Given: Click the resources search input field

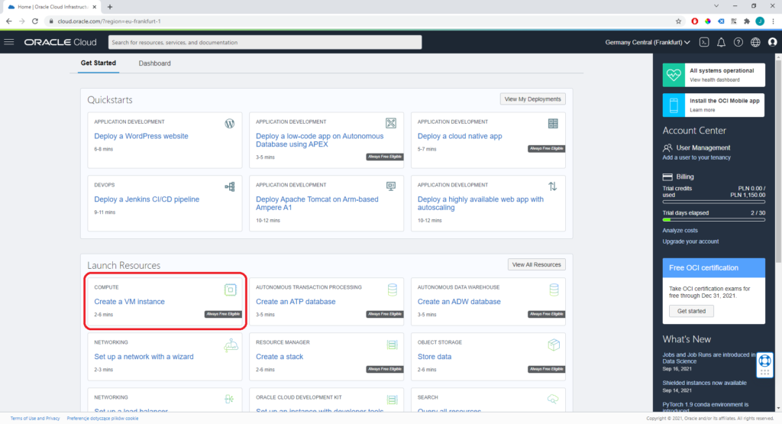Looking at the screenshot, I should pos(265,43).
